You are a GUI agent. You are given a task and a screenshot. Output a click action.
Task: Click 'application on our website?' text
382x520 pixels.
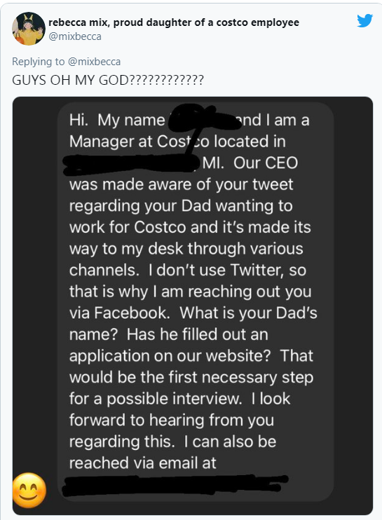coord(170,356)
